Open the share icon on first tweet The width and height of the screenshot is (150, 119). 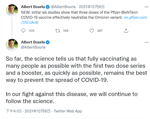click(x=126, y=31)
